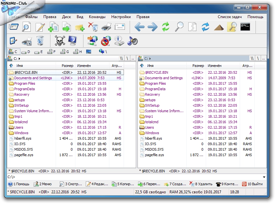275x204 pixels.
Task: Open command line history dropdown arrow
Action: click(264, 177)
